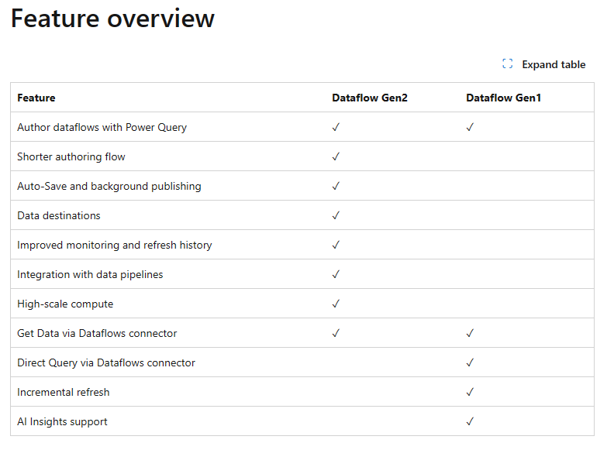Image resolution: width=614 pixels, height=450 pixels.
Task: Click the Feature column header
Action: [x=36, y=98]
